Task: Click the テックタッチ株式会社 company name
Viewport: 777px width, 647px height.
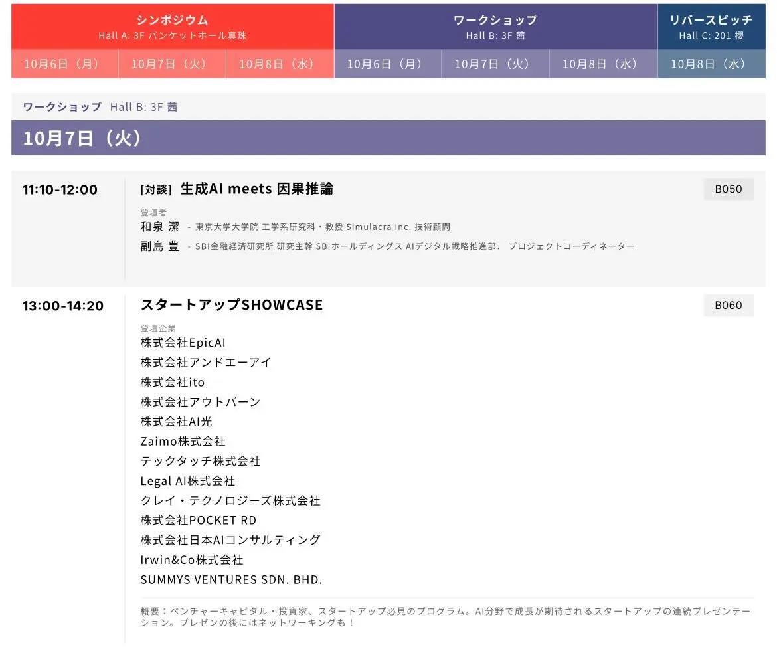Action: tap(200, 461)
